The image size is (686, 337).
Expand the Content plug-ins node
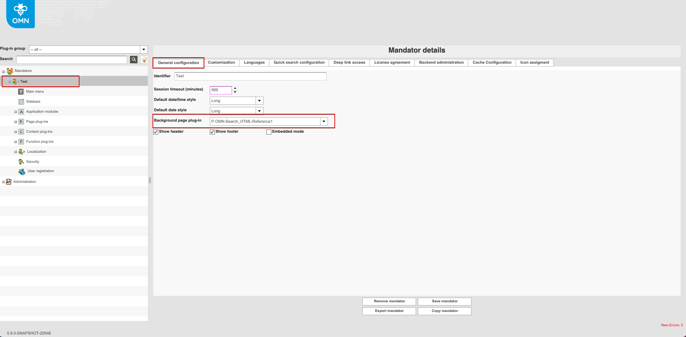(15, 132)
